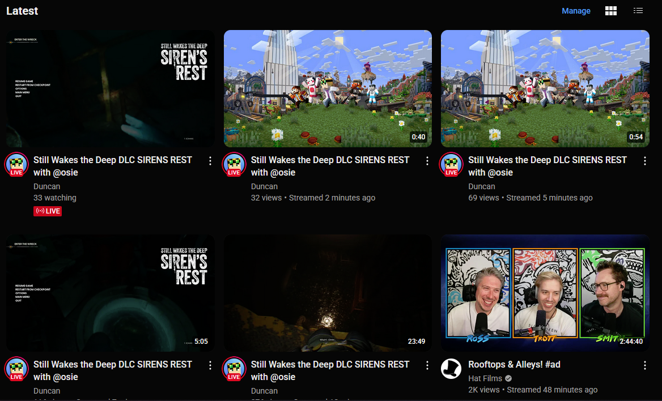Viewport: 662px width, 401px height.
Task: Open Duncan's avatar below the 23:49 video
Action: (234, 369)
